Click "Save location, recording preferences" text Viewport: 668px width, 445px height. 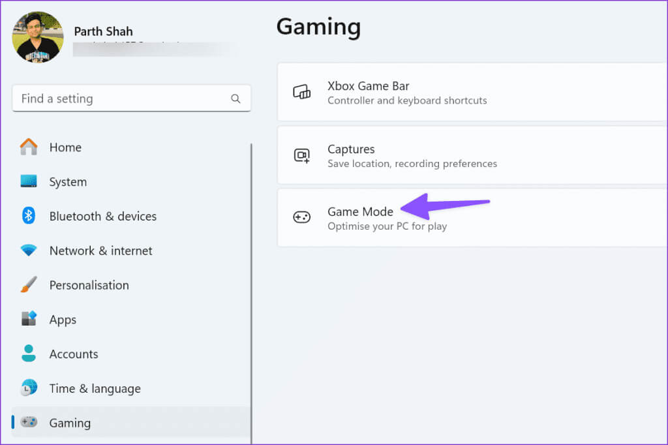click(412, 164)
